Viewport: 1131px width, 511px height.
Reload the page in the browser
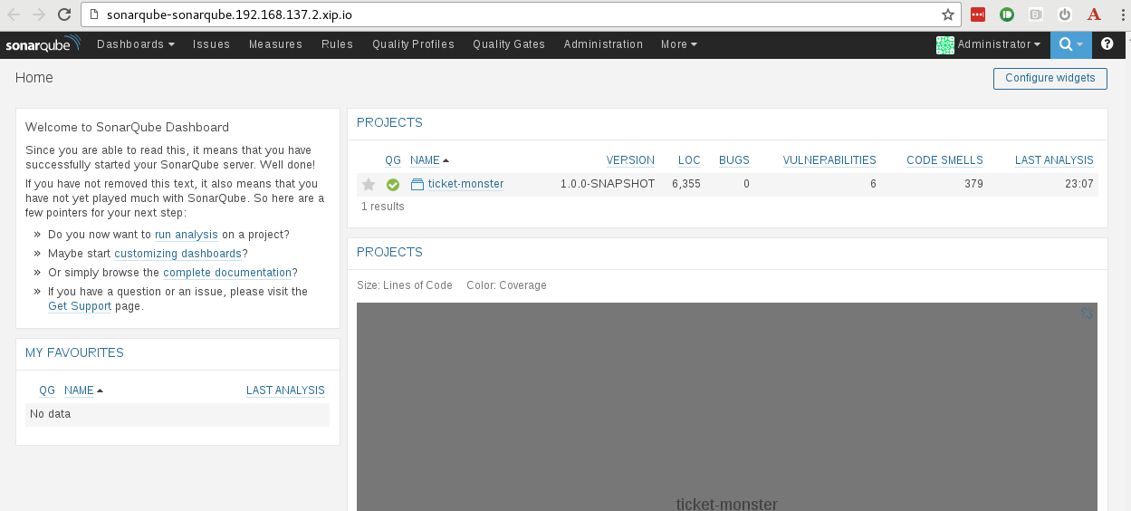63,14
